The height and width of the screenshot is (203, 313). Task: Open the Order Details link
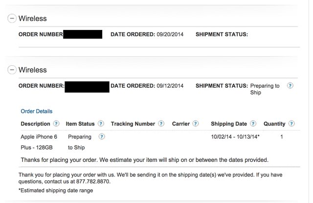[x=36, y=111]
